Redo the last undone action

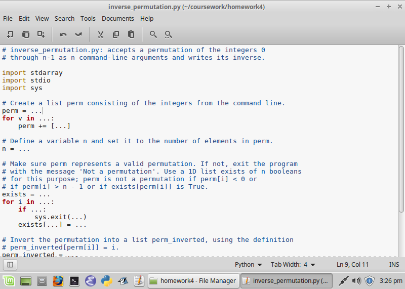(78, 34)
